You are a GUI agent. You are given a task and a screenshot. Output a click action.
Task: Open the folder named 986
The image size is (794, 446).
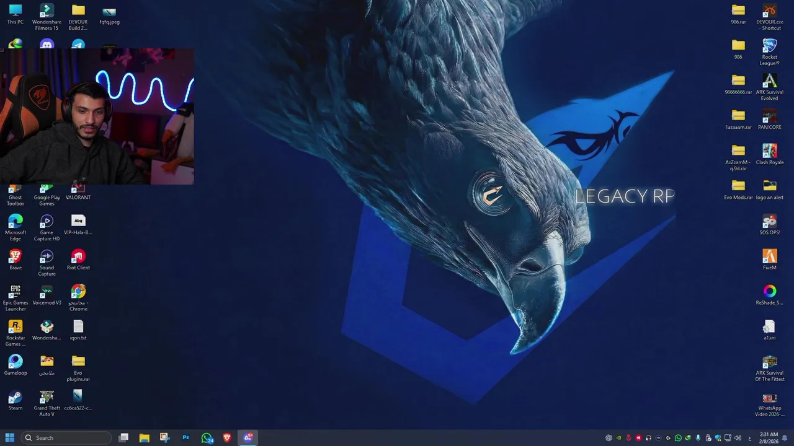pyautogui.click(x=738, y=49)
